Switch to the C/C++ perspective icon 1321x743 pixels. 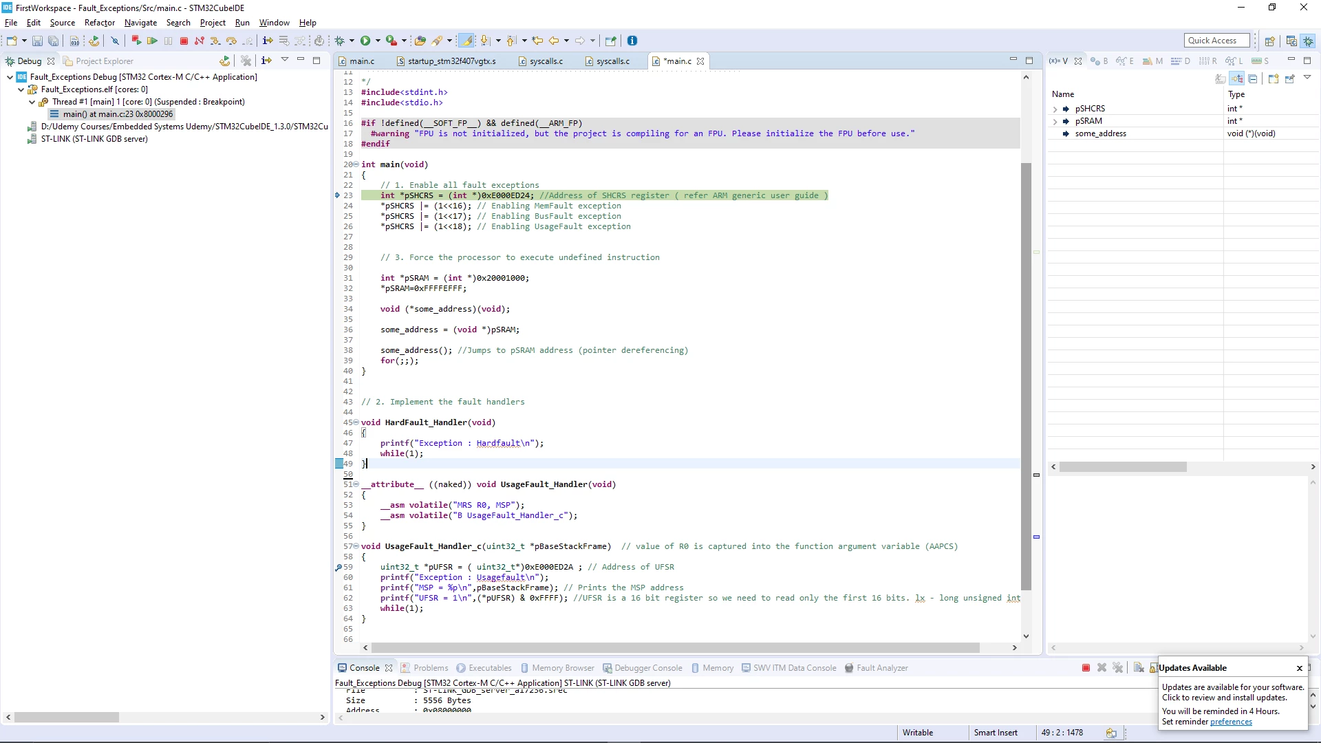click(x=1291, y=41)
